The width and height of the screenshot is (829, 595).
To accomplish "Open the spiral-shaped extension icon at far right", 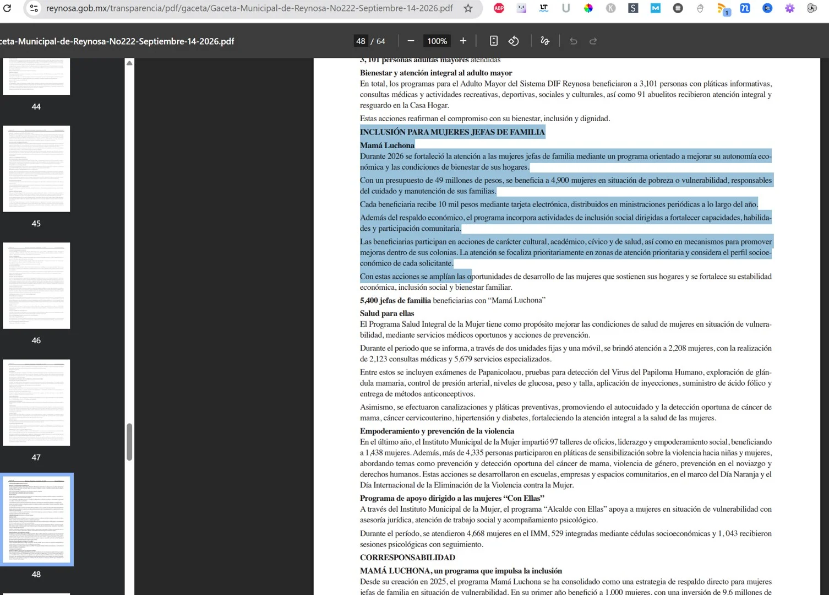I will click(812, 8).
